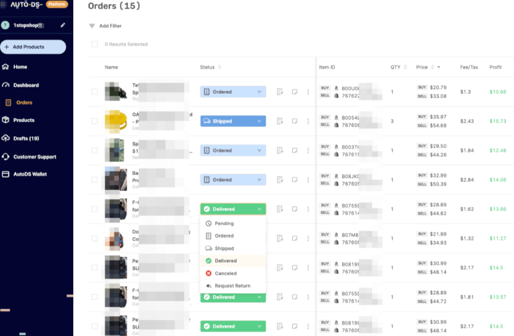The image size is (514, 336).
Task: Click the yellow mug product thumbnail
Action: (114, 121)
